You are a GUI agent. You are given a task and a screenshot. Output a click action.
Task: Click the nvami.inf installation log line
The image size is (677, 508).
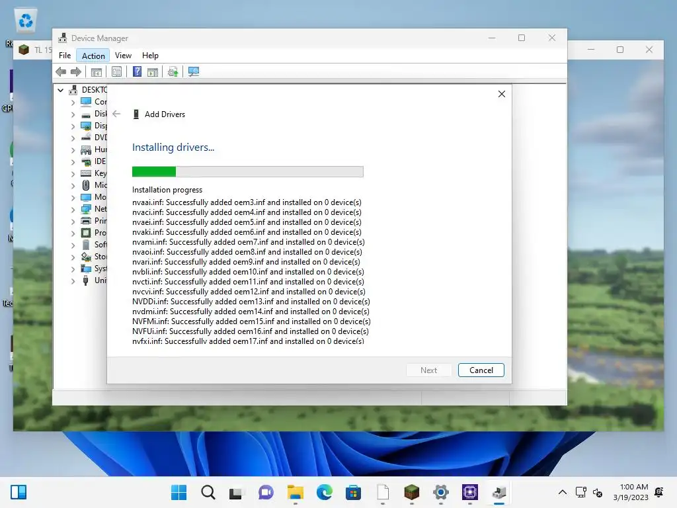[249, 242]
